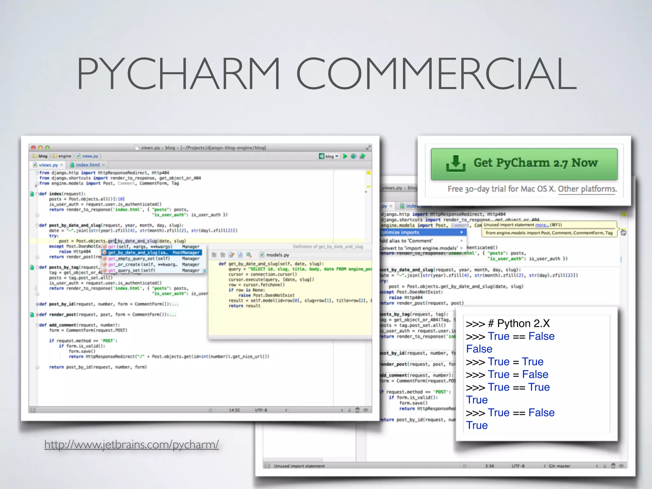
Task: Select 'get_by_date_and_slug' PostManager completion item
Action: click(x=152, y=252)
